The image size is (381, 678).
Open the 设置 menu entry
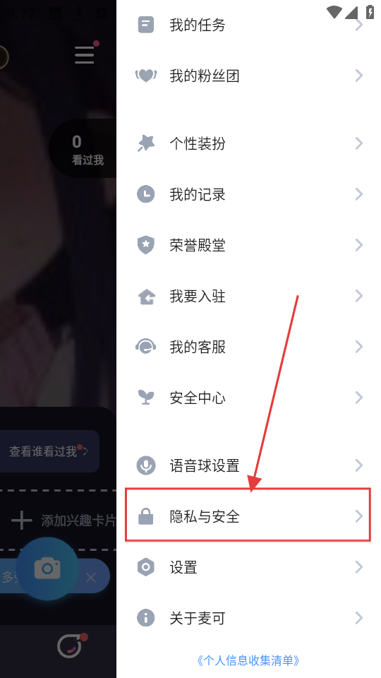pyautogui.click(x=248, y=567)
